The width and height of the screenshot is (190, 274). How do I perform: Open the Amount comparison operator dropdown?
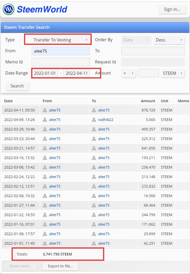pos(129,73)
